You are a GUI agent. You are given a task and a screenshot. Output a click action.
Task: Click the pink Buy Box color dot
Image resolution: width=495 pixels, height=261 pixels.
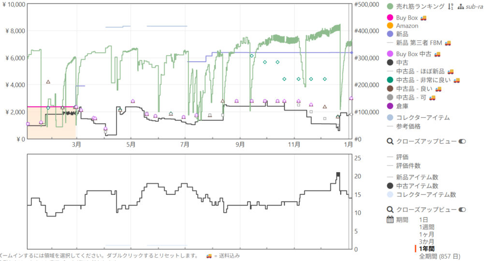click(390, 18)
